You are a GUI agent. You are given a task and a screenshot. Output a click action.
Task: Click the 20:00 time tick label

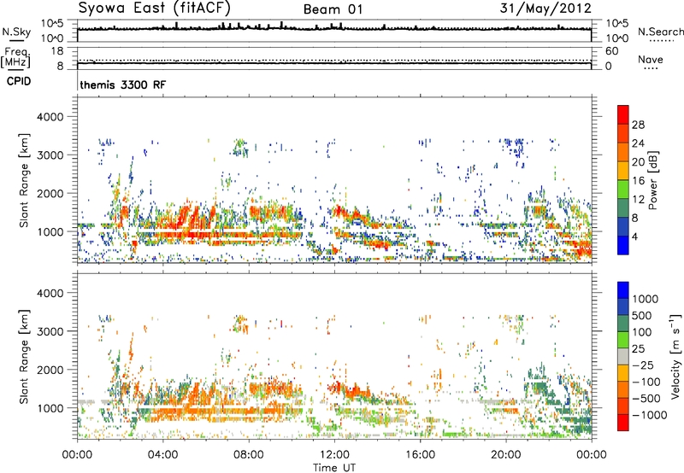point(505,455)
